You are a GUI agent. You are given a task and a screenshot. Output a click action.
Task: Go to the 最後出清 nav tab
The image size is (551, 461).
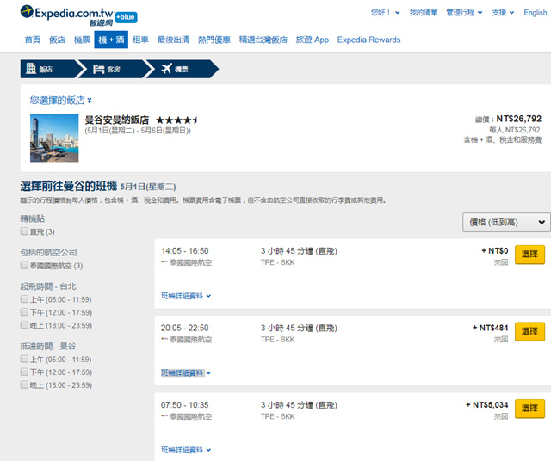pyautogui.click(x=174, y=40)
